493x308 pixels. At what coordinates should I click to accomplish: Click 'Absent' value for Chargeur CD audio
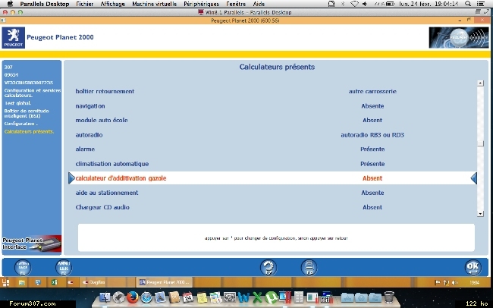click(x=372, y=207)
